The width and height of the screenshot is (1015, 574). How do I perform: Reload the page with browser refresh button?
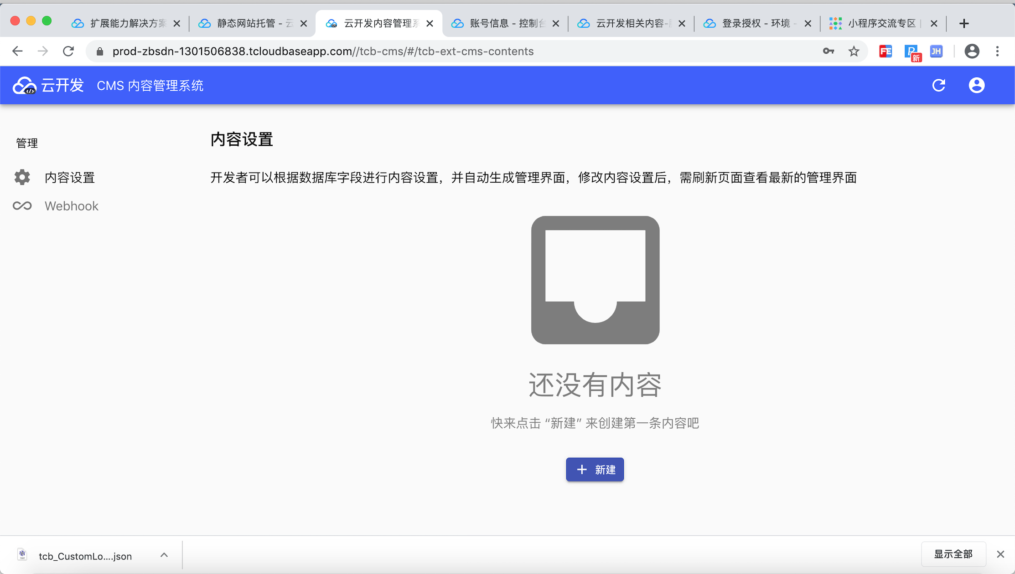(68, 51)
